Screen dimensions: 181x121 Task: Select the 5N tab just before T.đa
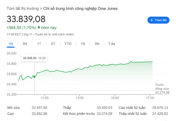(x=97, y=44)
